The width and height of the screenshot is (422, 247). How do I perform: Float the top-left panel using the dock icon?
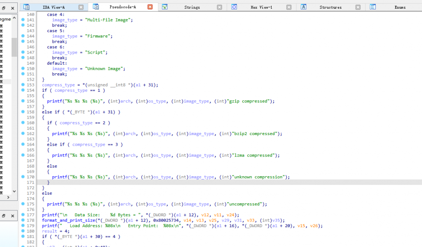point(4,8)
